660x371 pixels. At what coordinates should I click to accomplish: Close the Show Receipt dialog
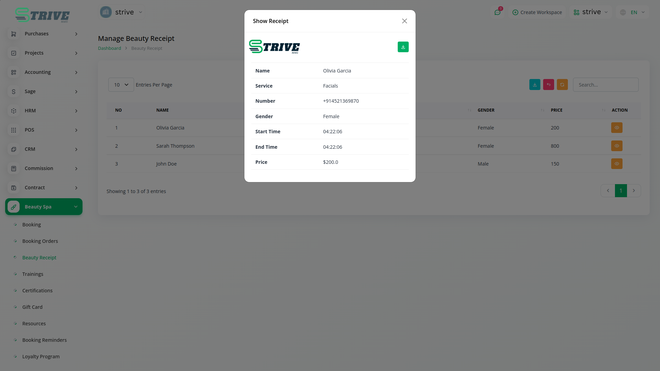point(404,21)
